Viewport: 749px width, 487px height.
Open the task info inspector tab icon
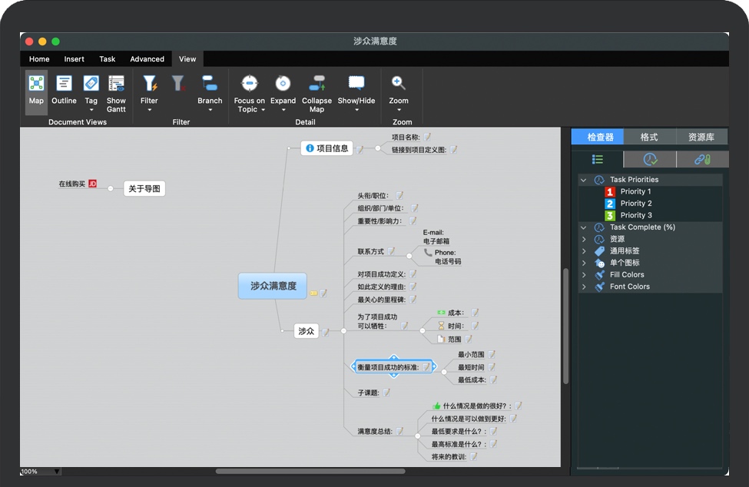click(x=649, y=159)
